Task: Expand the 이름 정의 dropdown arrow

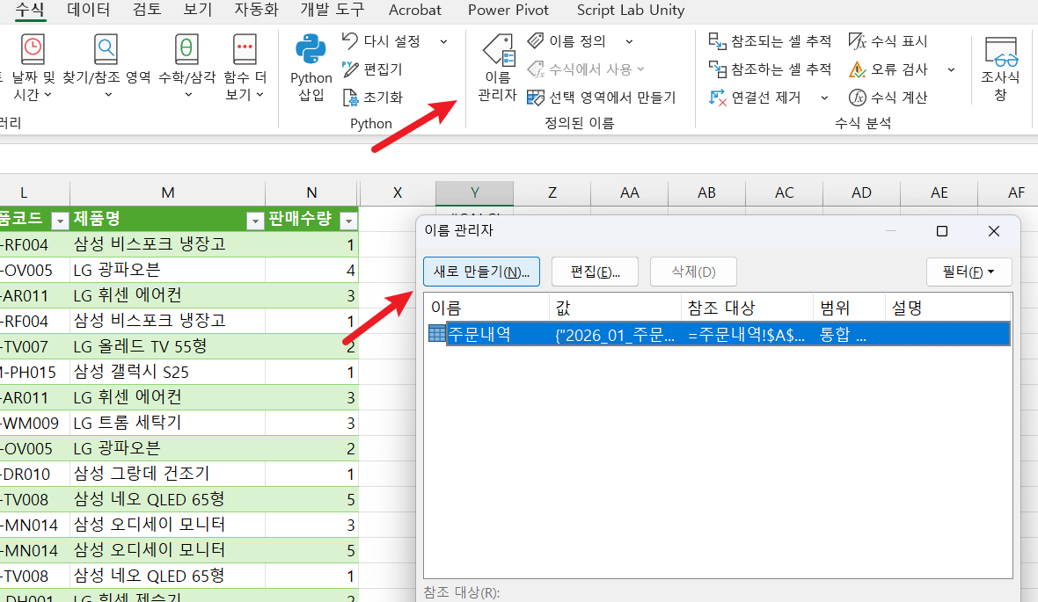Action: 629,41
